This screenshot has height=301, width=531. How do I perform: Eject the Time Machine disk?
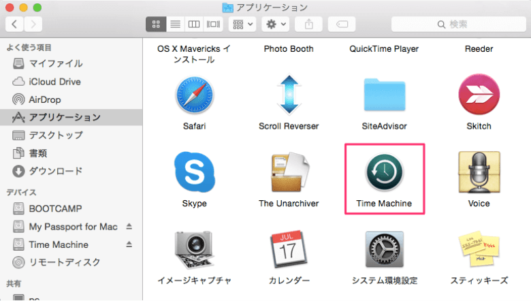tap(129, 244)
